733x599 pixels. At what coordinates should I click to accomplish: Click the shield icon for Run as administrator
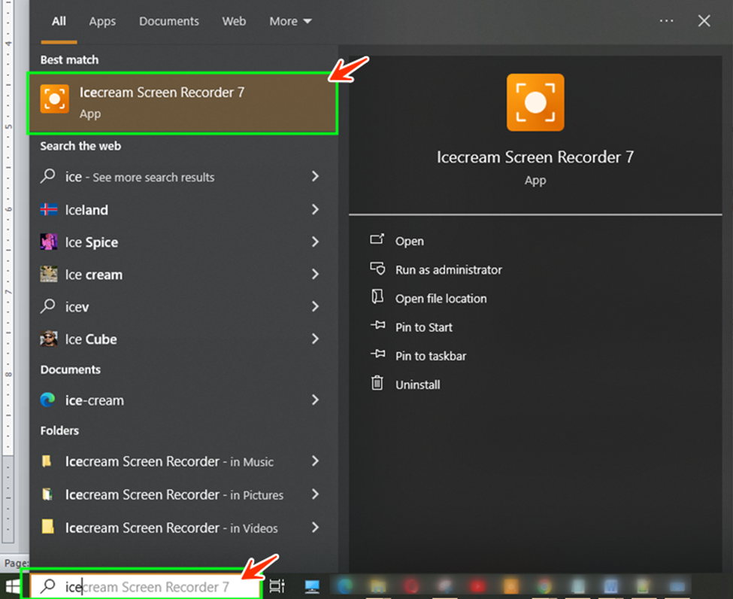point(377,269)
